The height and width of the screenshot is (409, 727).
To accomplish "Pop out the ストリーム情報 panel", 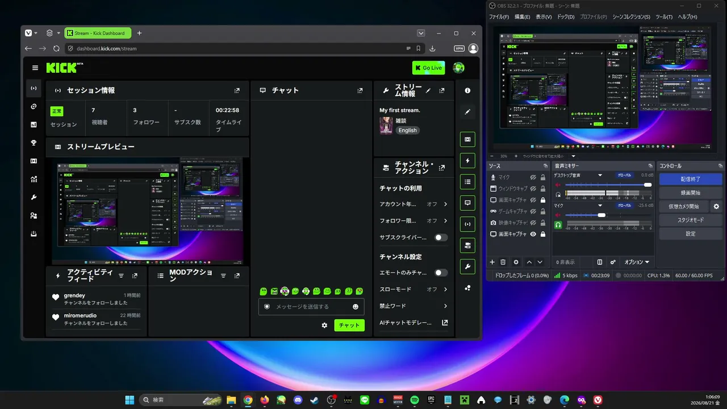I will [442, 90].
